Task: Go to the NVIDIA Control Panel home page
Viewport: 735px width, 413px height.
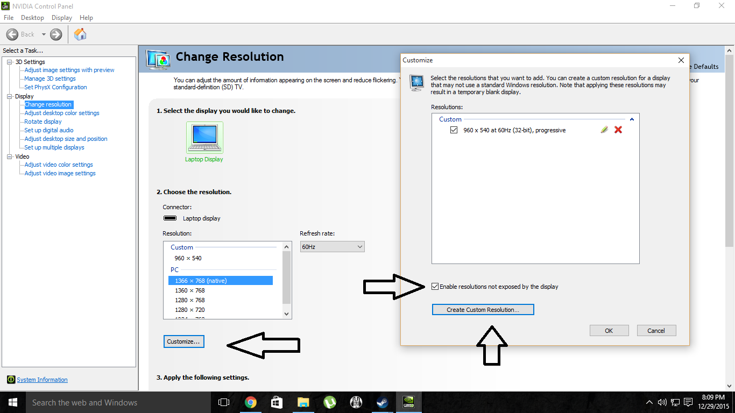Action: [x=80, y=34]
